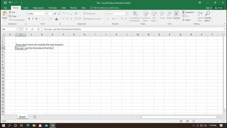The image size is (227, 128).
Task: Collapse the ribbon with the chevron
Action: [224, 24]
